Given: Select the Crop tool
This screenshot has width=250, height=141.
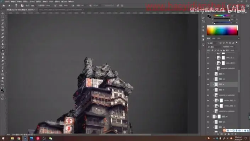Looking at the screenshot, I should point(2,27).
